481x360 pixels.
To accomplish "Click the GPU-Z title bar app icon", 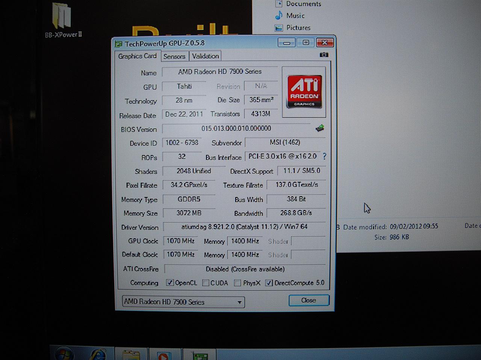I will click(x=119, y=44).
